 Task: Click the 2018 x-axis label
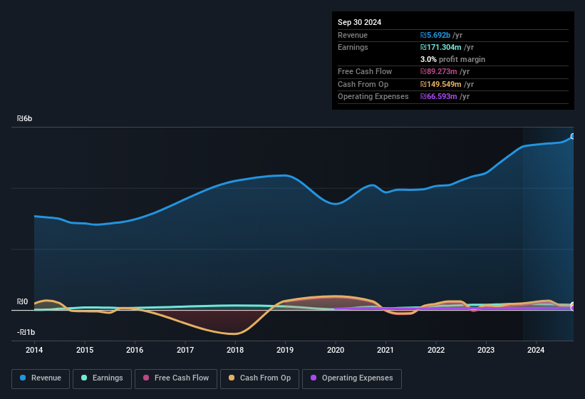(235, 350)
